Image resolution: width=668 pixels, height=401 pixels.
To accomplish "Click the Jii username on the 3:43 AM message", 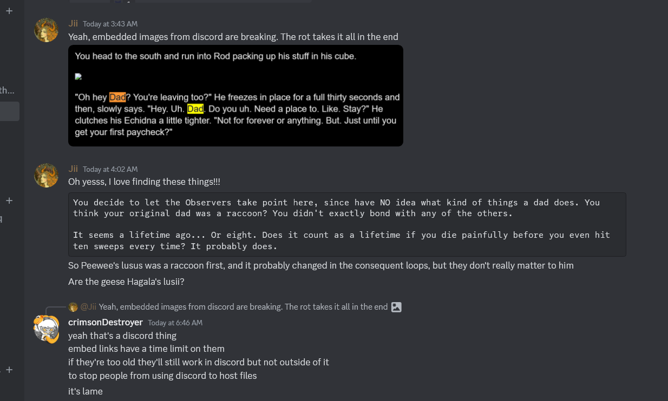I will click(73, 23).
